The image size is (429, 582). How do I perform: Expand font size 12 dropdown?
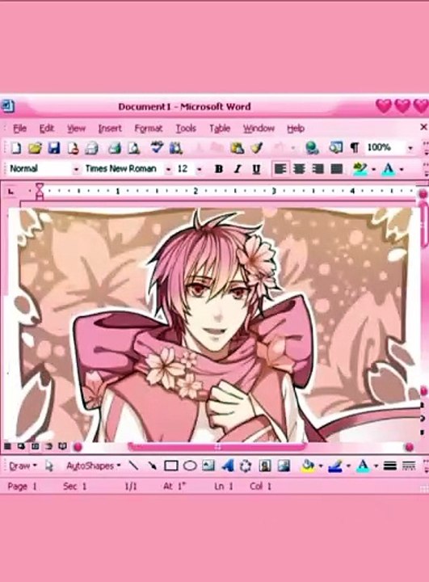(200, 170)
